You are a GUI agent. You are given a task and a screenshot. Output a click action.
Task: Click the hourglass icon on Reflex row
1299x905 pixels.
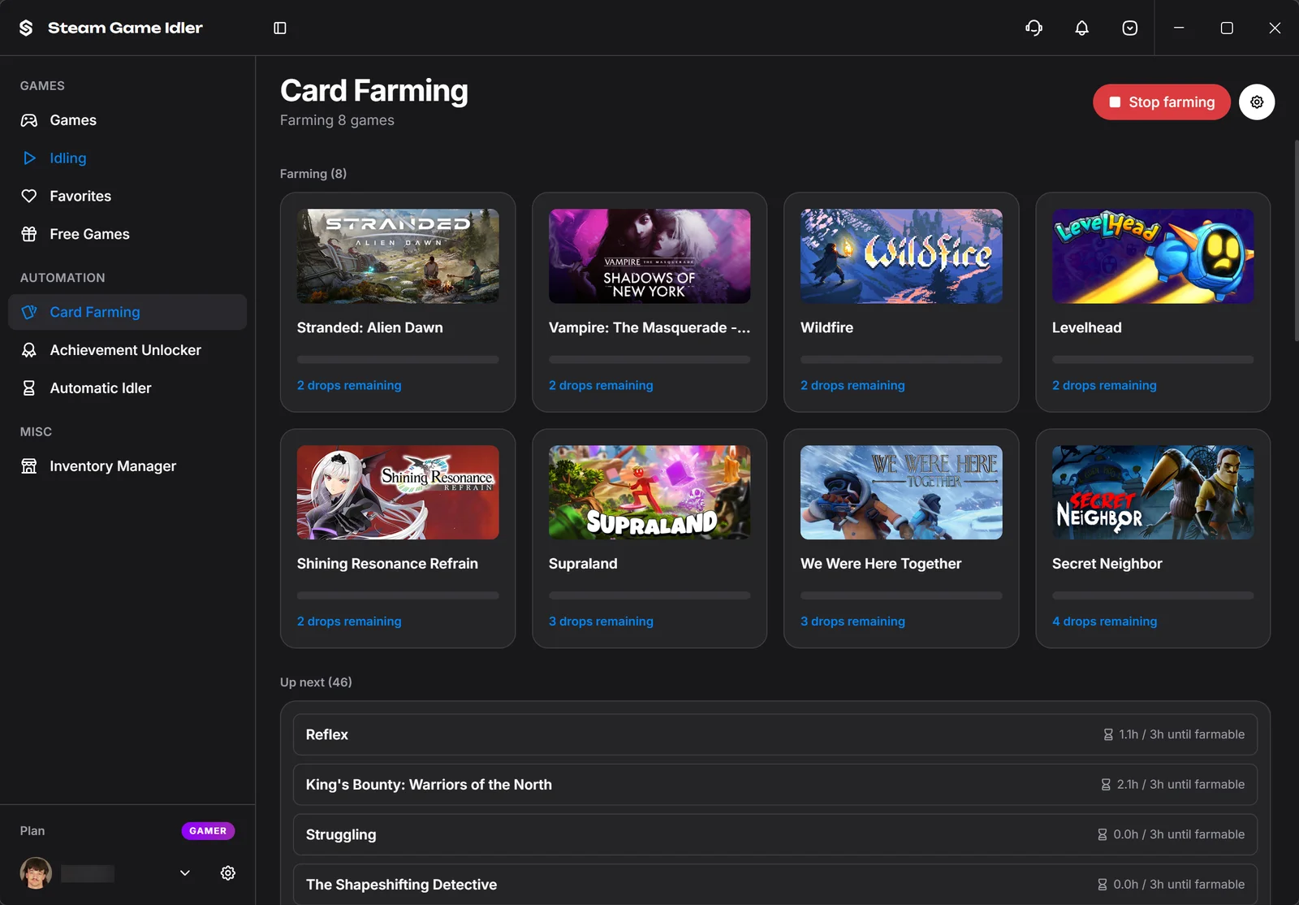coord(1108,734)
